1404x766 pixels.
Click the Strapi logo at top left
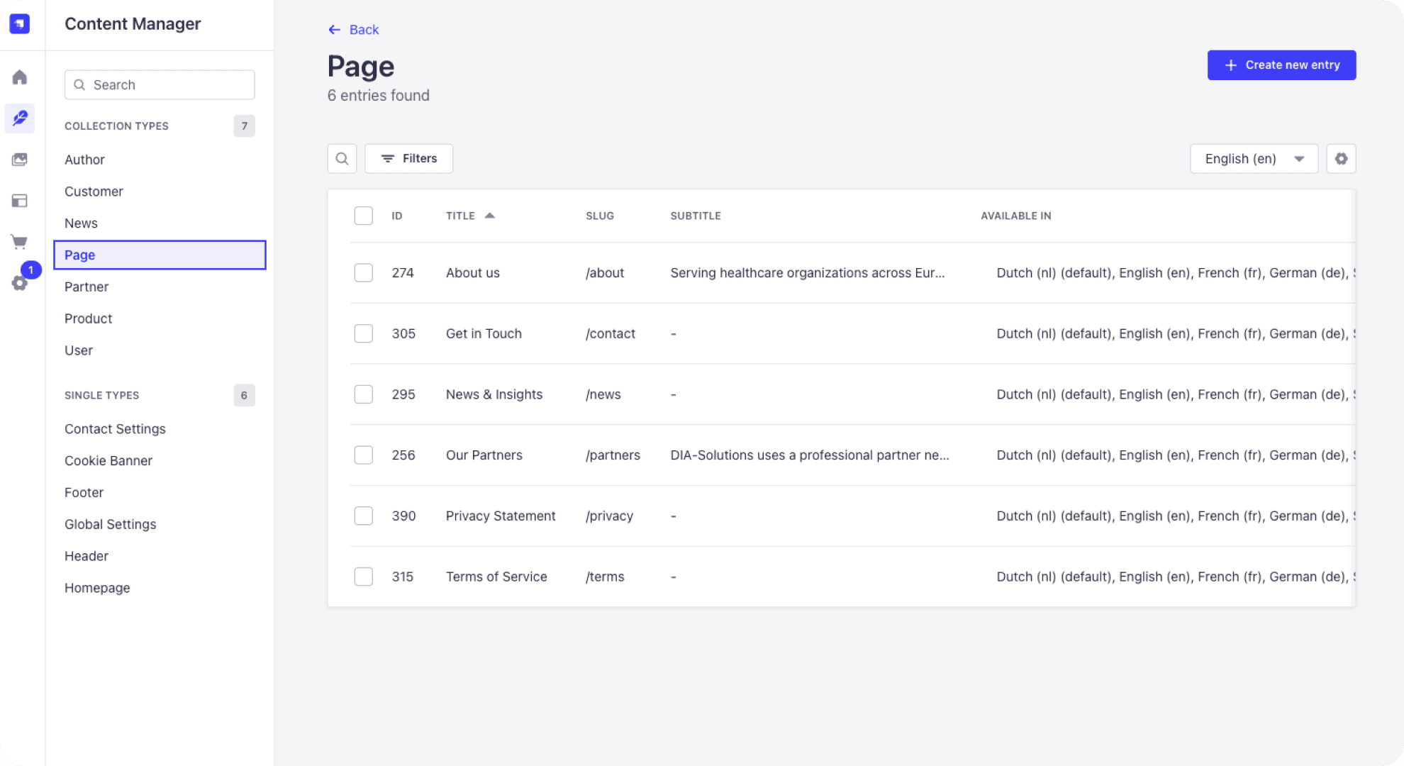pyautogui.click(x=20, y=23)
